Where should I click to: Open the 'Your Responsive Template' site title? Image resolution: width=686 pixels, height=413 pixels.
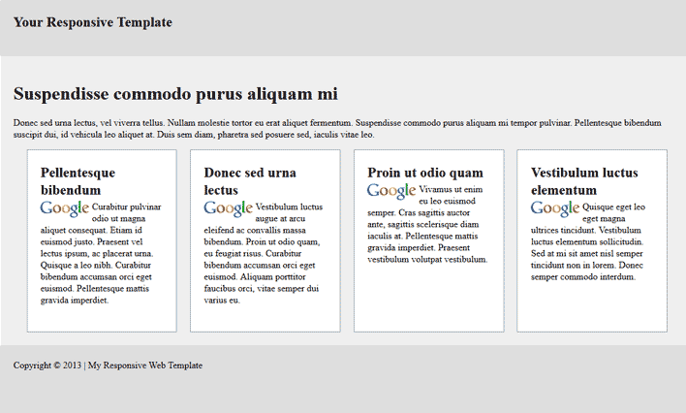(93, 22)
